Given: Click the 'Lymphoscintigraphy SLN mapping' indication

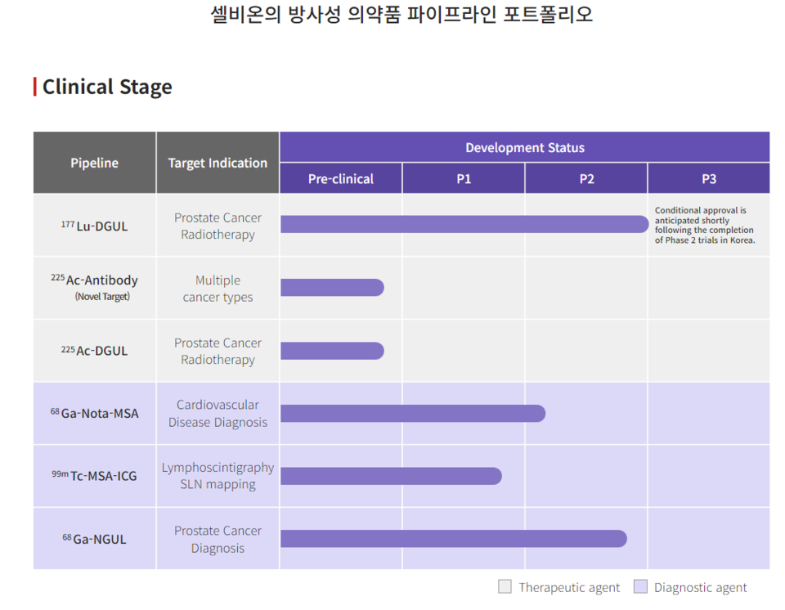Looking at the screenshot, I should (218, 476).
